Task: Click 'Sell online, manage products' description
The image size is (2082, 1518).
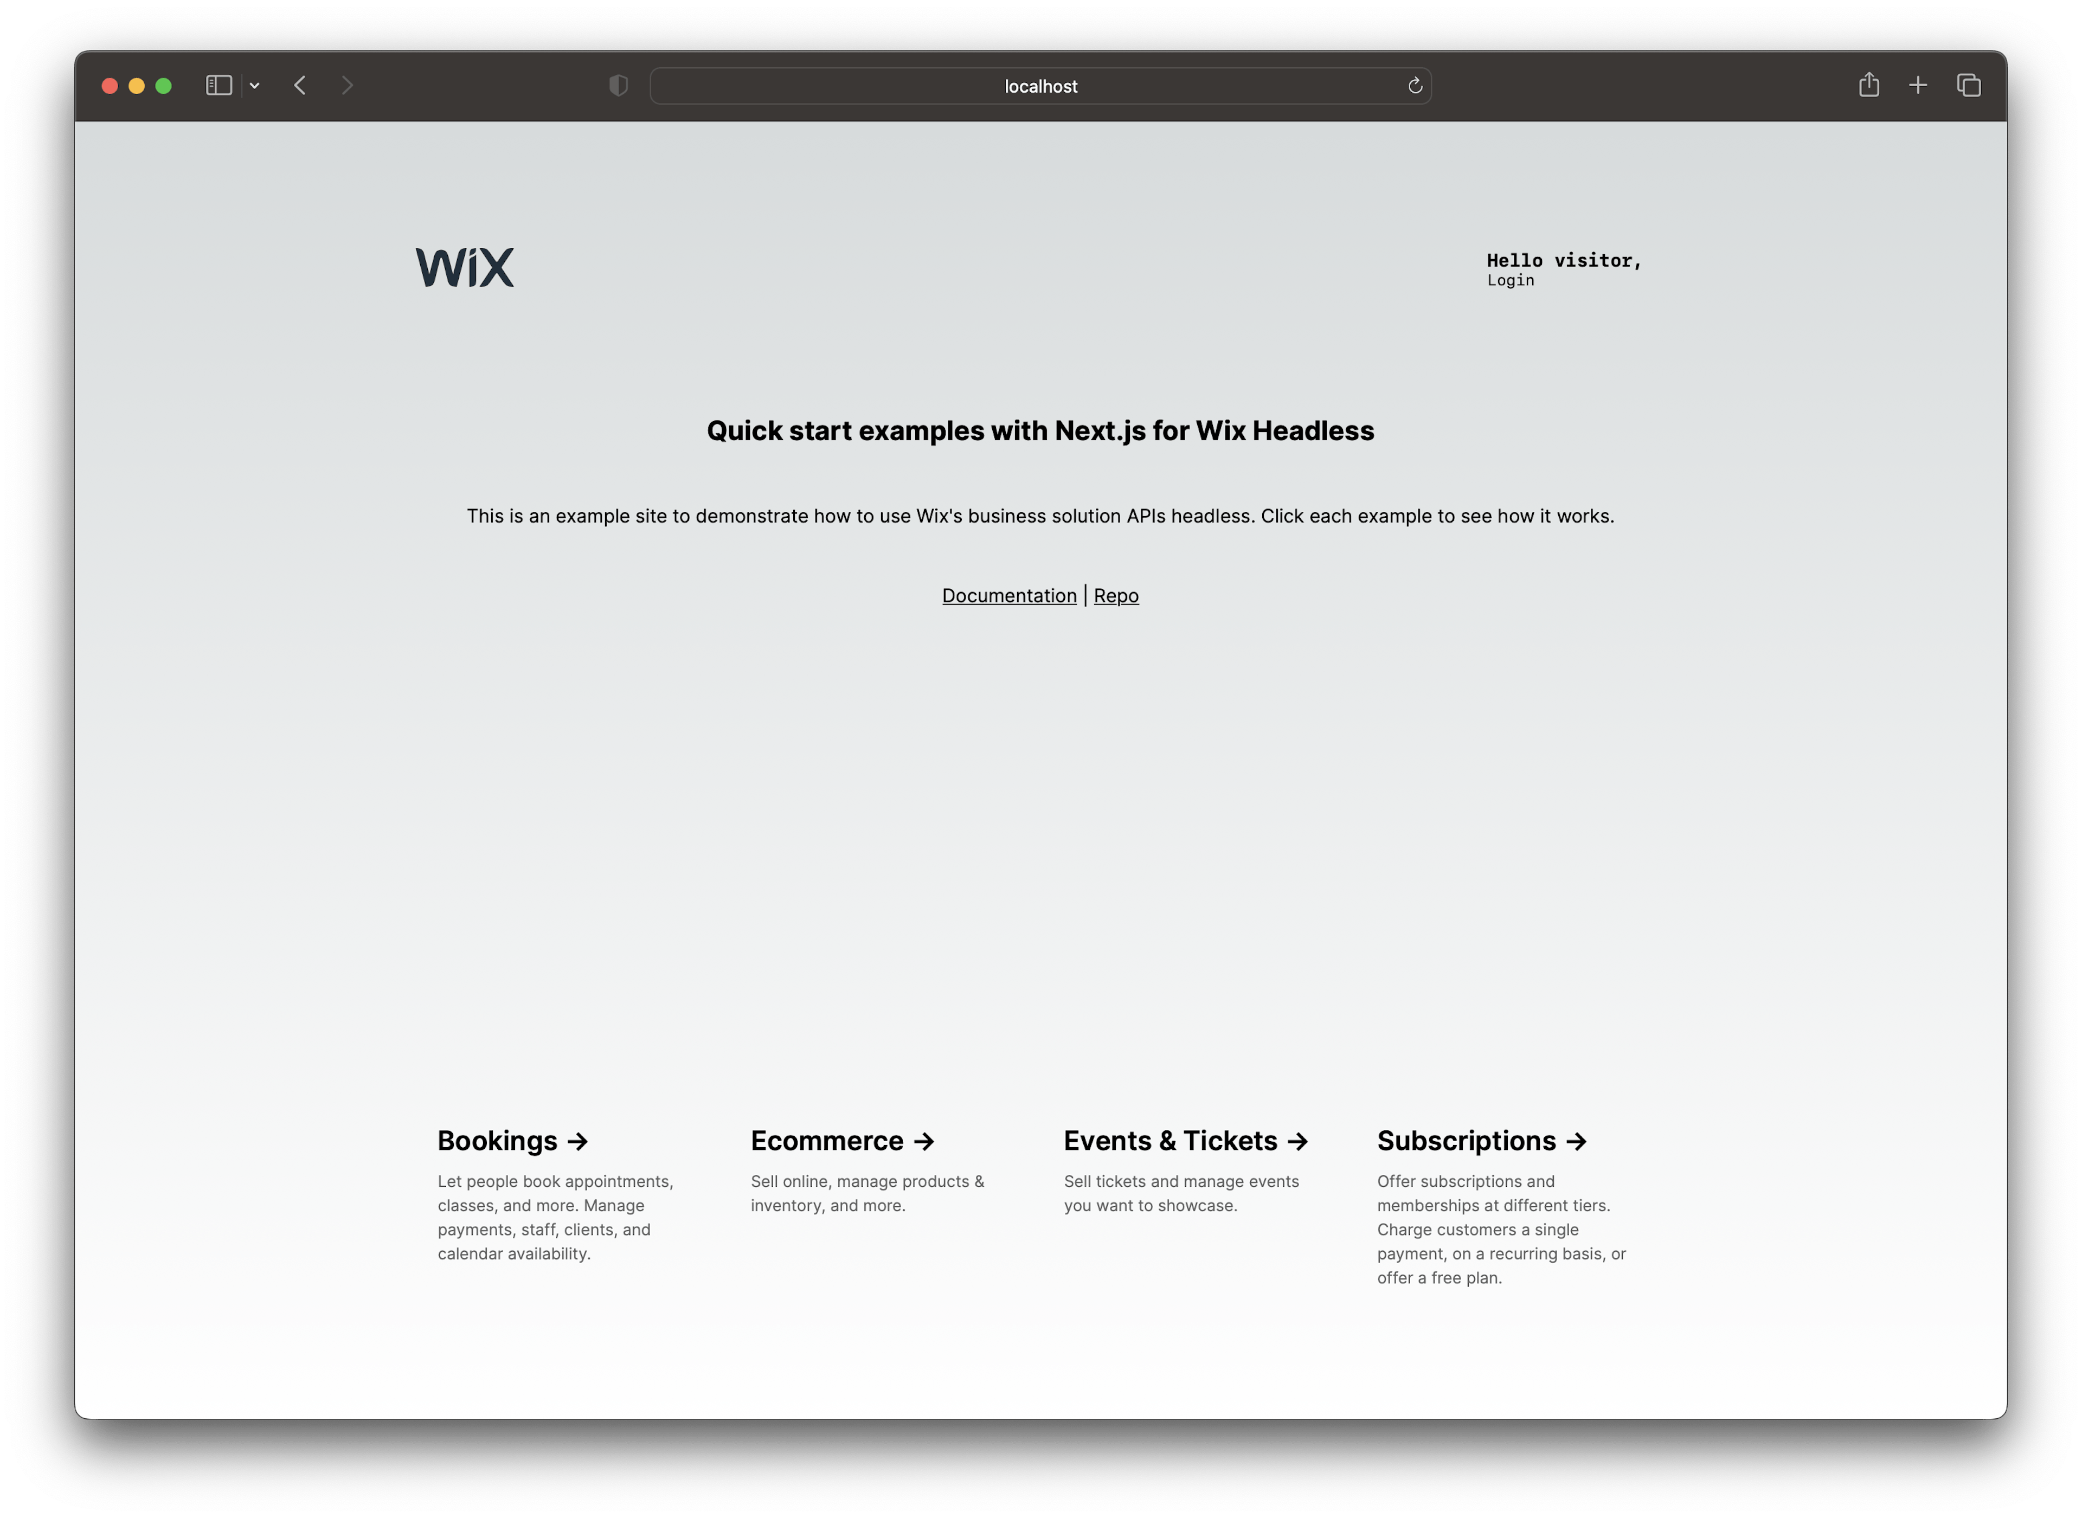Action: (868, 1194)
